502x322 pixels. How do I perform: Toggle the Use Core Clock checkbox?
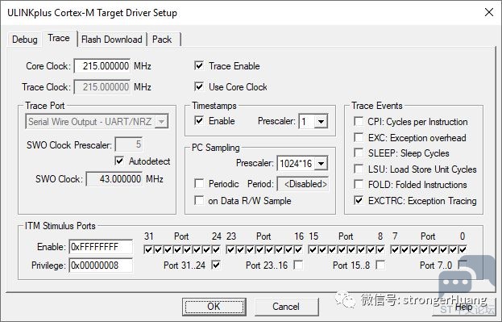[199, 86]
